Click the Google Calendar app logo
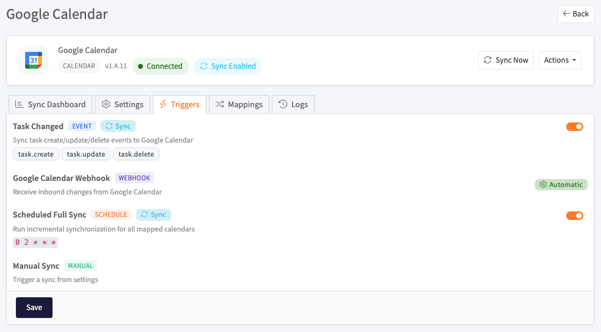The width and height of the screenshot is (601, 332). coord(34,60)
